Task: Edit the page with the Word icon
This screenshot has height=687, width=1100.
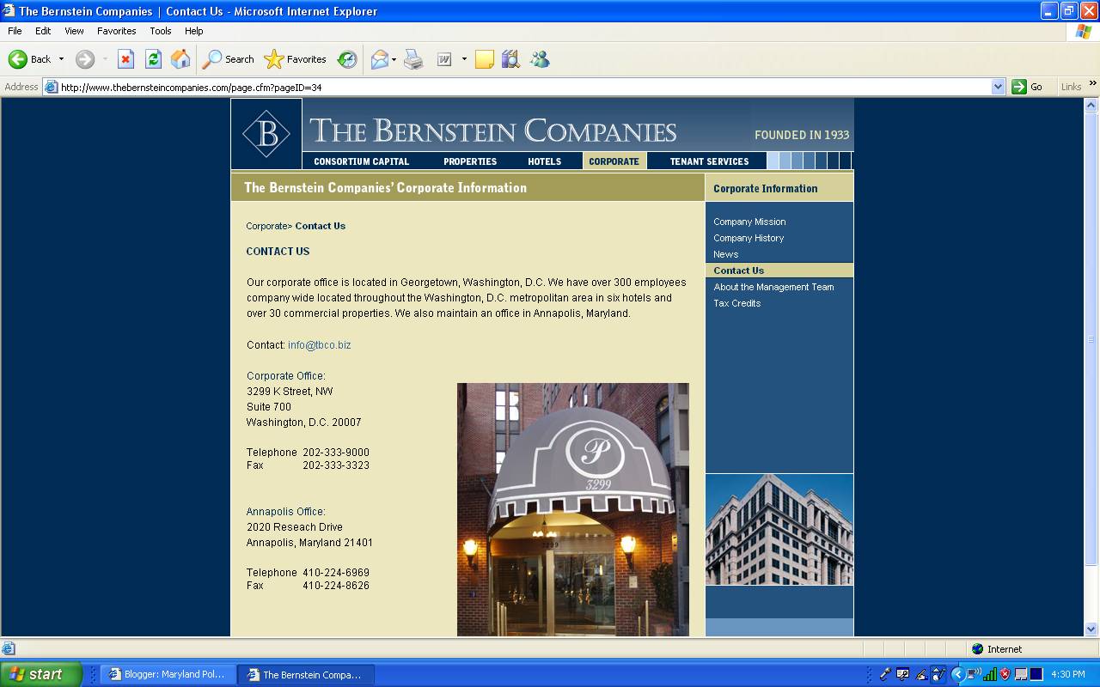Action: (x=444, y=59)
